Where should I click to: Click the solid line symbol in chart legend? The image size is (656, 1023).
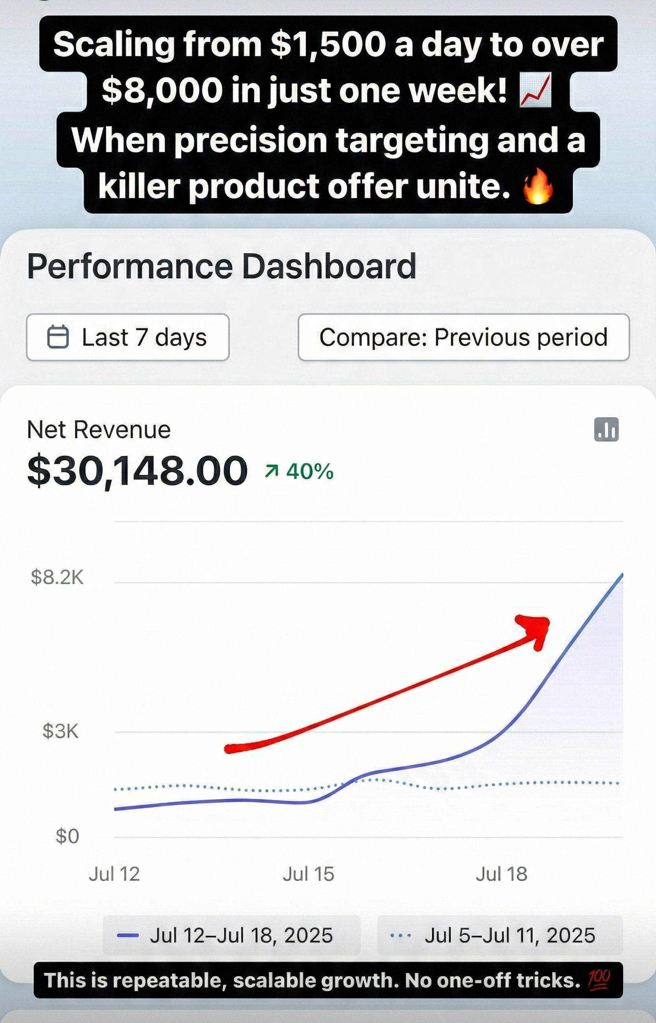(x=127, y=935)
